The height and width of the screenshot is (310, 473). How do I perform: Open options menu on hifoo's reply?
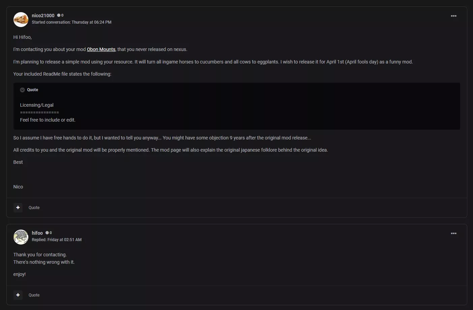[453, 233]
